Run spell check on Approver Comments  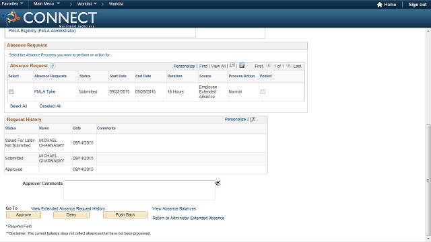coord(218,183)
